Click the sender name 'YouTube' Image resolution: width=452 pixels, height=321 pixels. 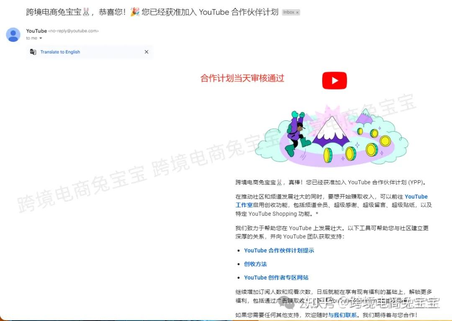pos(36,31)
